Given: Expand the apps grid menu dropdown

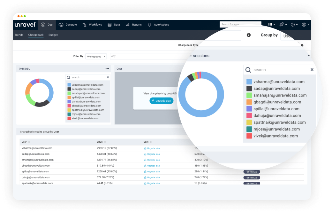Looking at the screenshot, I should click(271, 25).
